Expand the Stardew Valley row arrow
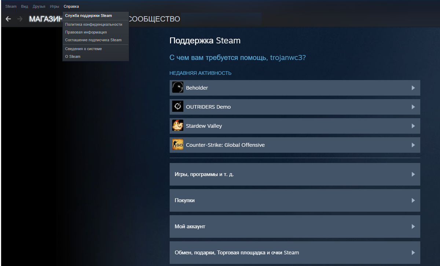Screen dimensions: 440x266 tap(413, 126)
